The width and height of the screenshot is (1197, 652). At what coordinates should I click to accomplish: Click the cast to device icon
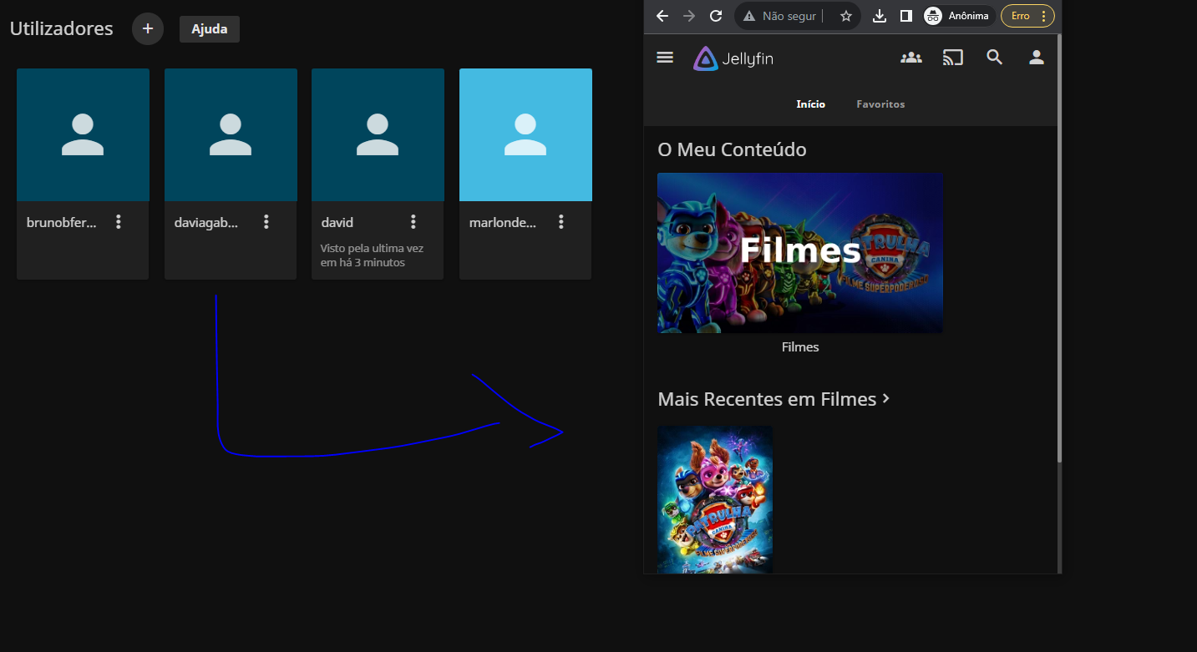(952, 58)
